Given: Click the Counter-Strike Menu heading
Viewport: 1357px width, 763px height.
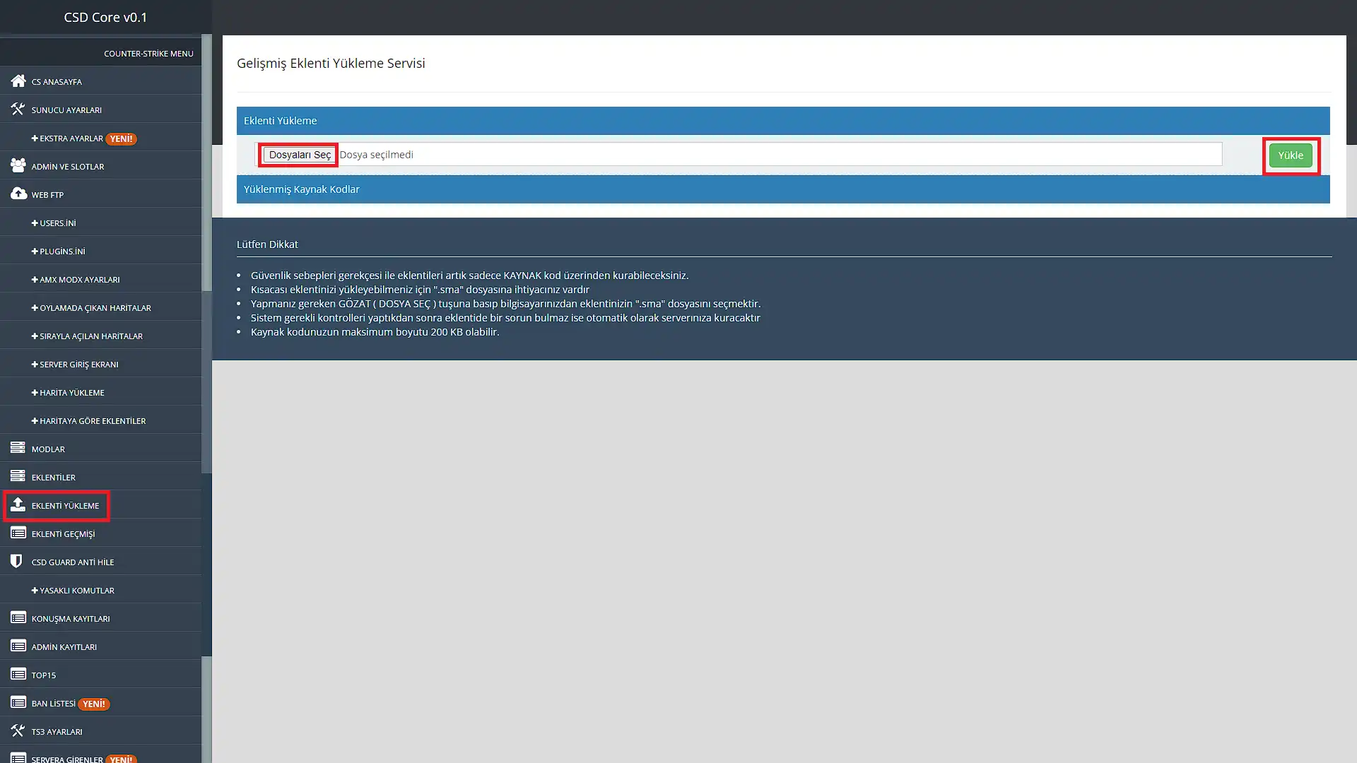Looking at the screenshot, I should pos(148,54).
